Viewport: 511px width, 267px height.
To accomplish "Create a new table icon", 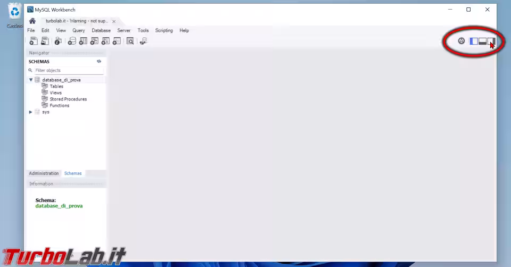I will point(83,41).
